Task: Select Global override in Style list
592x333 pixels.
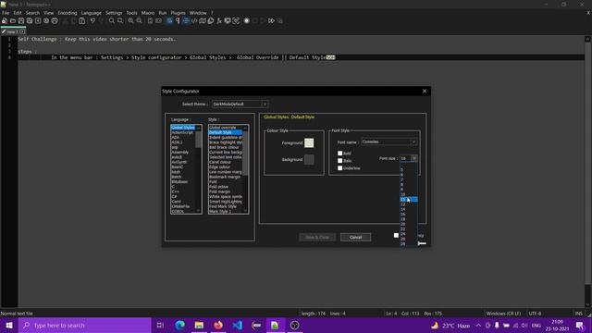Action: coord(226,128)
